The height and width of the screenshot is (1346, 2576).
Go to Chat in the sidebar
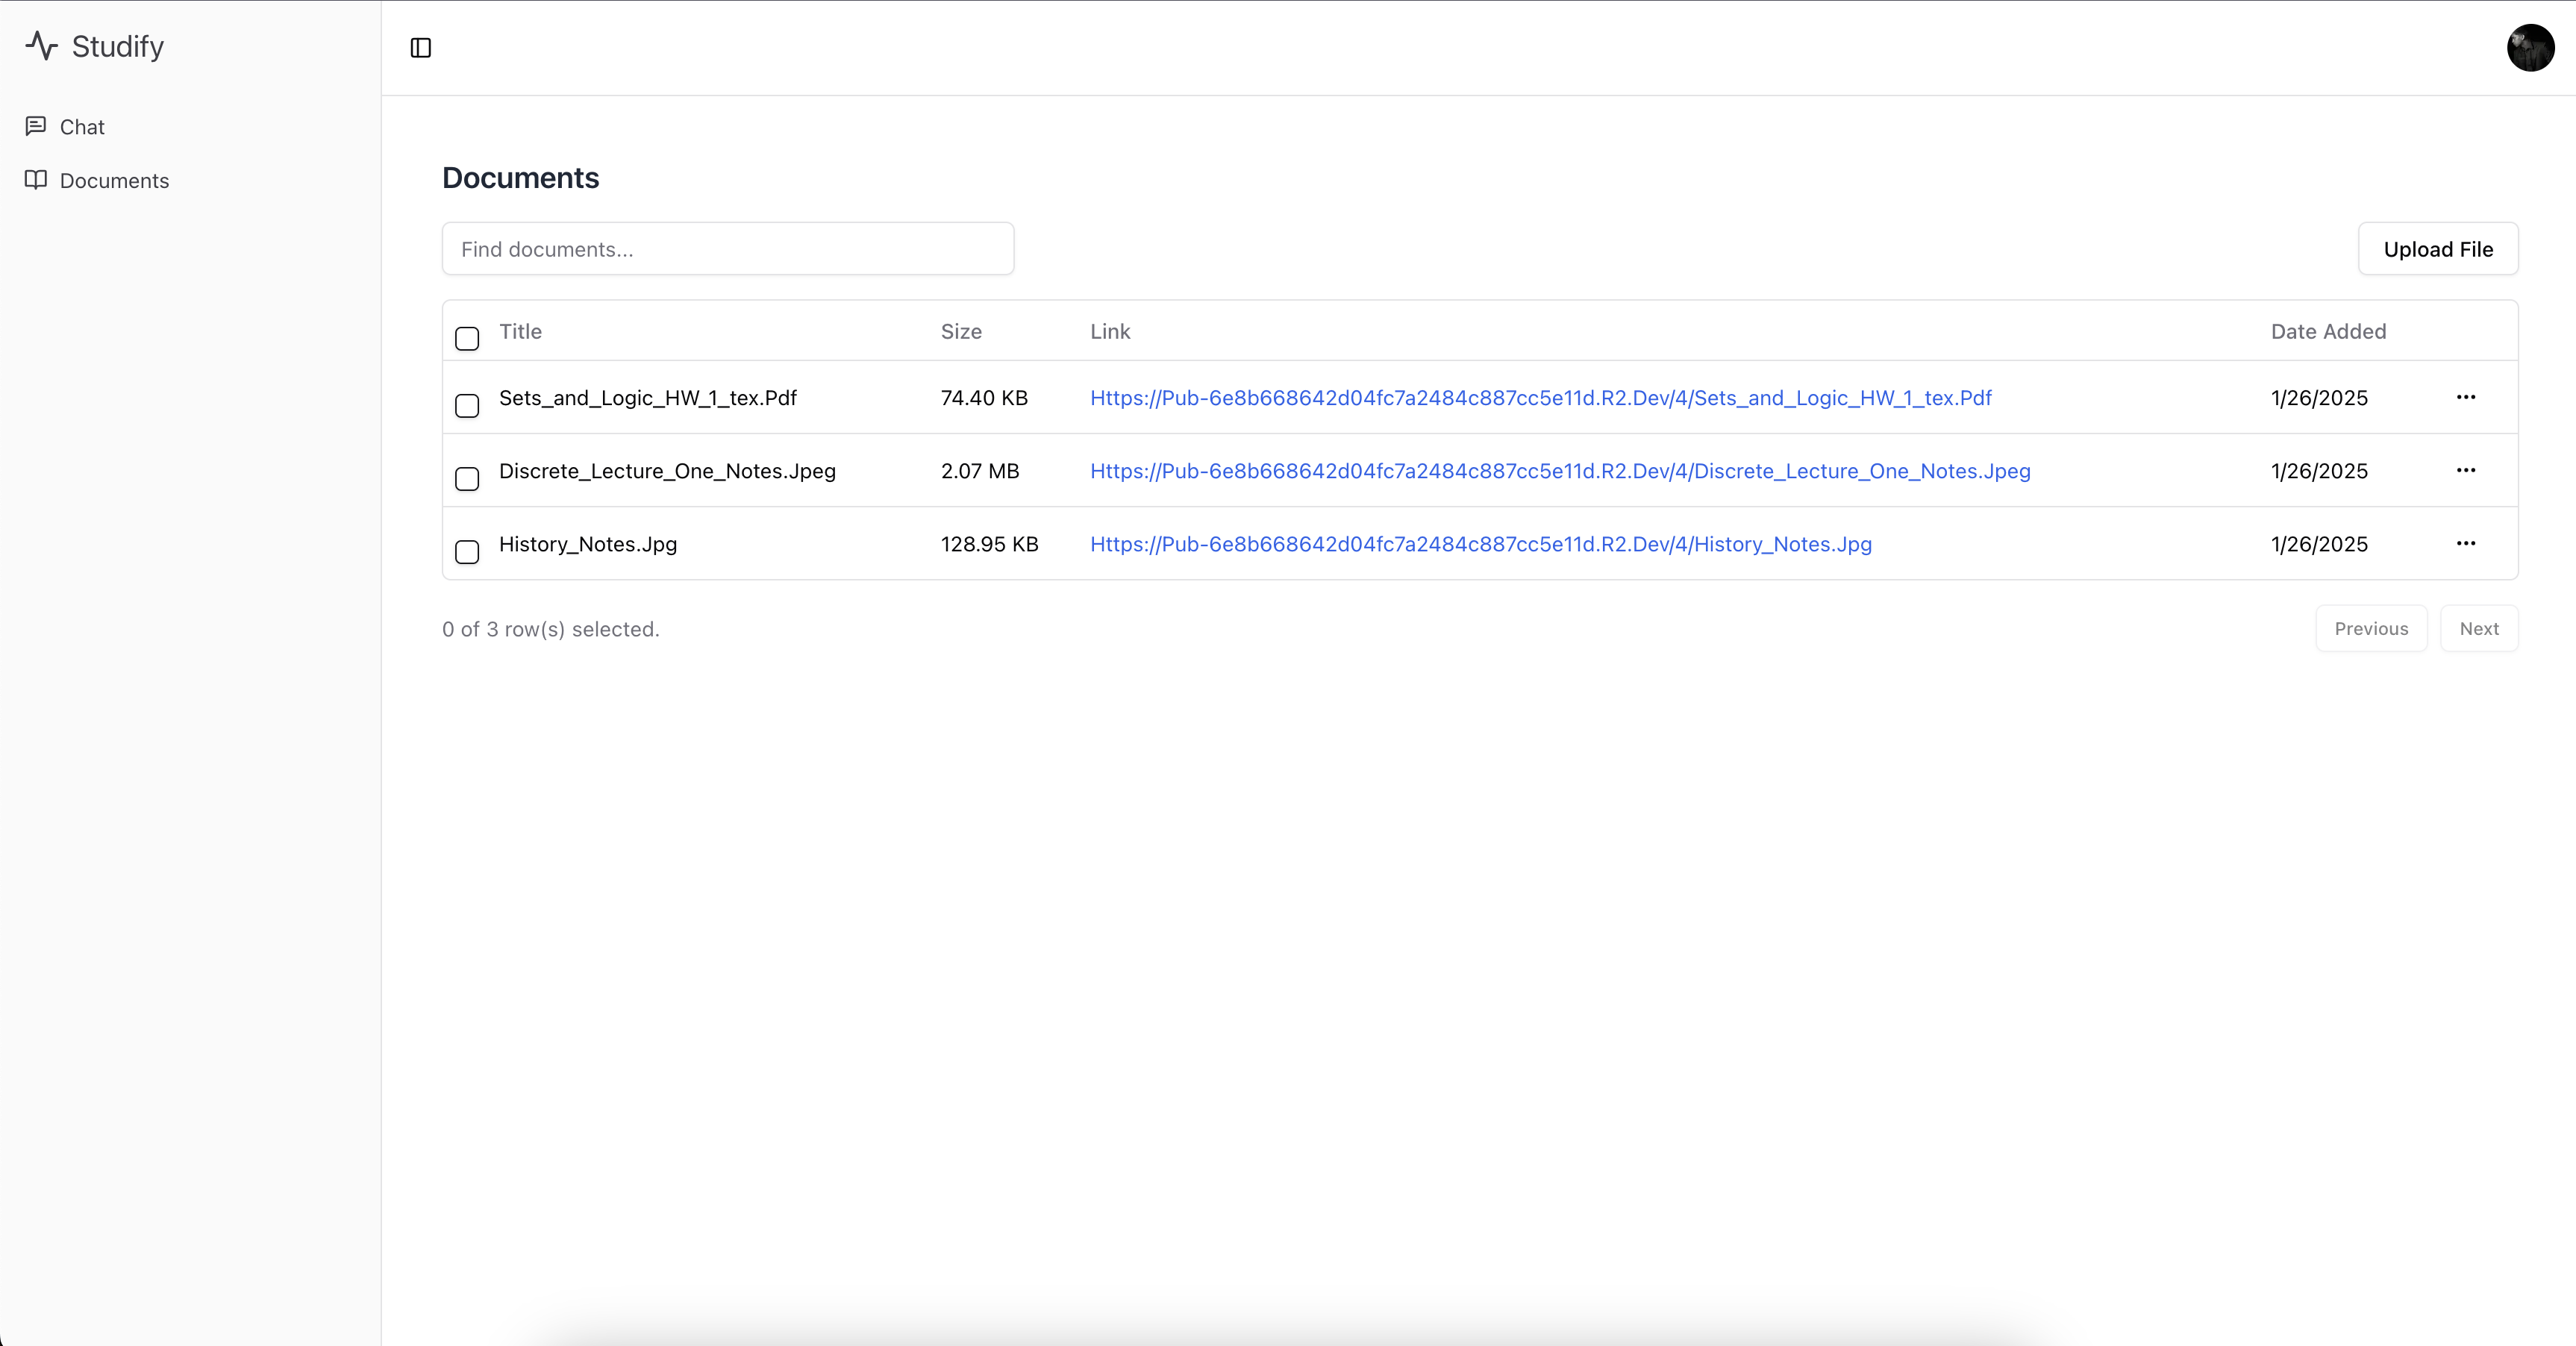coord(82,127)
